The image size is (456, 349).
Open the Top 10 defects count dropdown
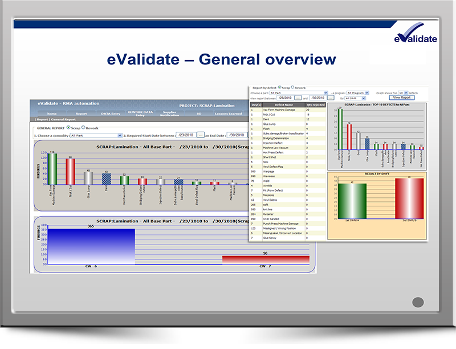coord(403,93)
